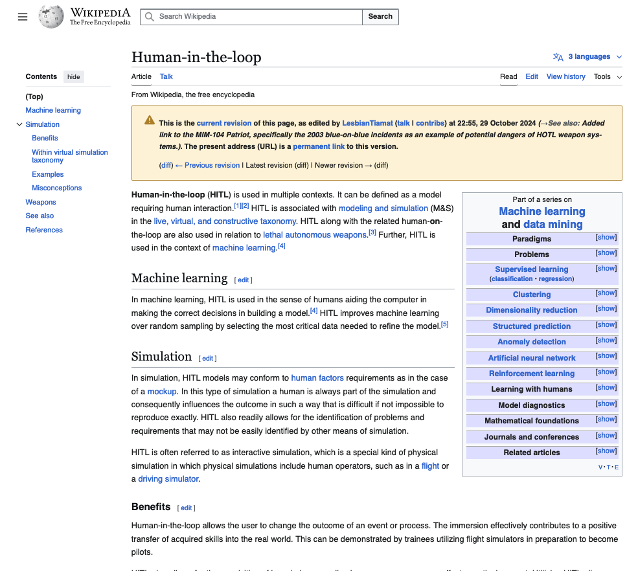Open the View history tab

pos(565,76)
